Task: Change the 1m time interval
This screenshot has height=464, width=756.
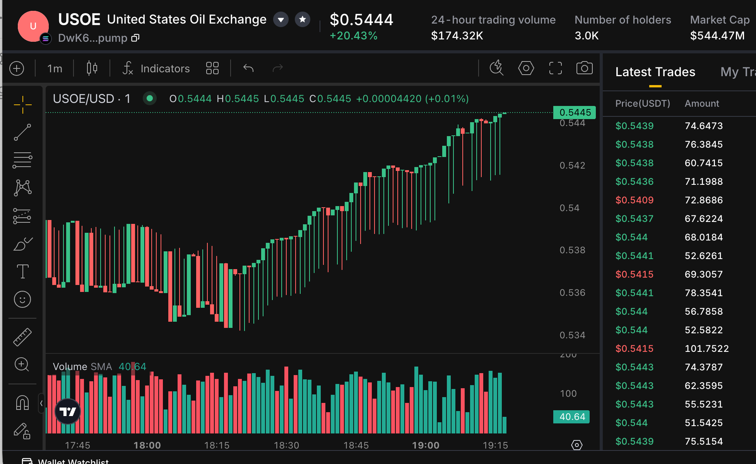Action: point(55,69)
